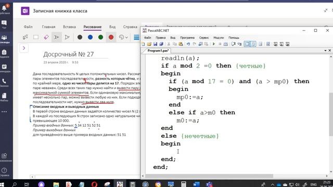
Task: Choose the red ink color
Action: pos(111,37)
